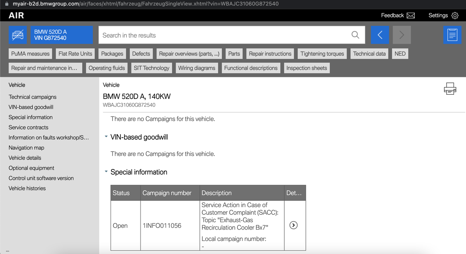
Task: Open Vehicle histories in sidebar
Action: pyautogui.click(x=27, y=188)
